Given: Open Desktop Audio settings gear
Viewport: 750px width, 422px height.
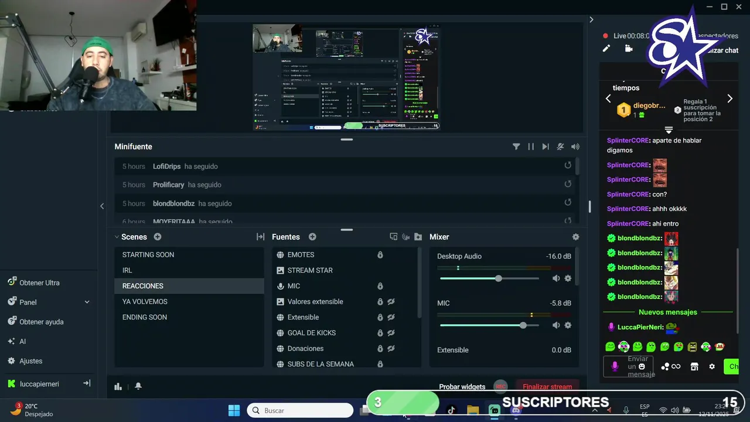Looking at the screenshot, I should (568, 278).
